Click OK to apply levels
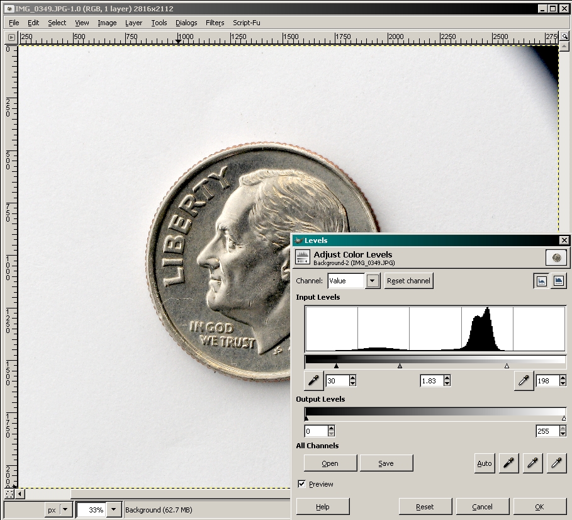This screenshot has width=572, height=520. tap(539, 507)
